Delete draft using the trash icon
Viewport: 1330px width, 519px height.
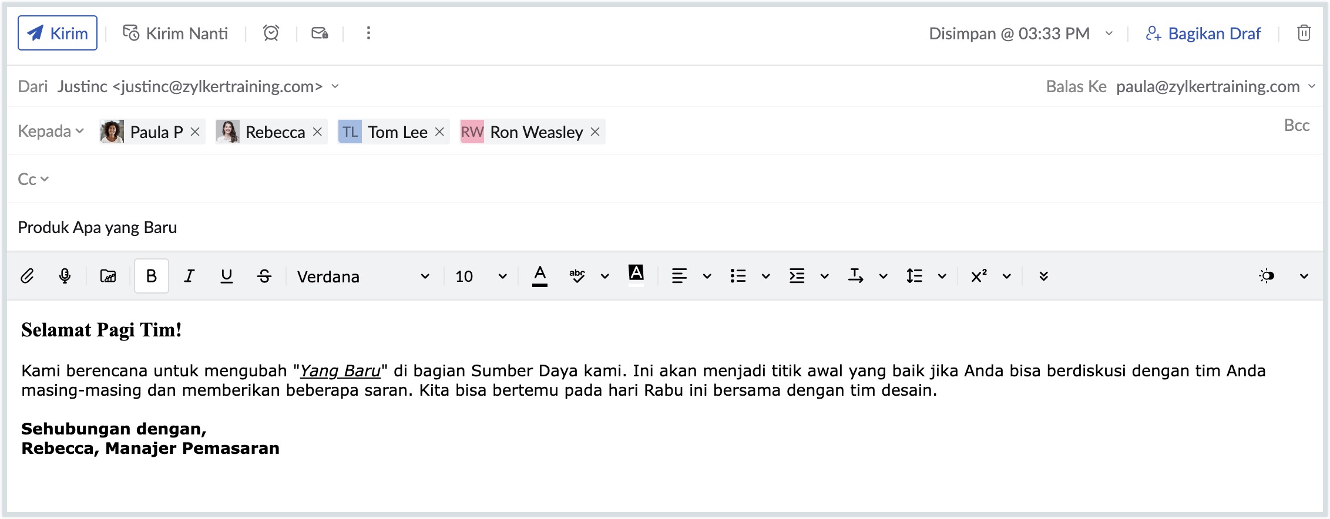click(x=1304, y=33)
